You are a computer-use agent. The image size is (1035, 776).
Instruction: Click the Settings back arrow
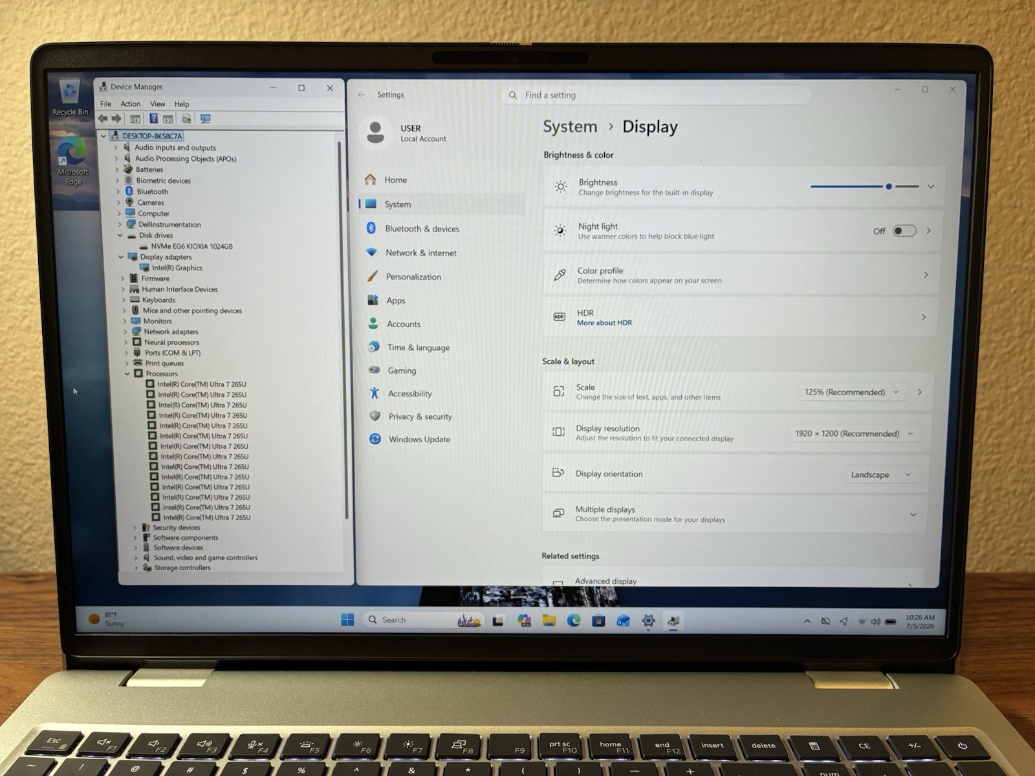pos(362,94)
